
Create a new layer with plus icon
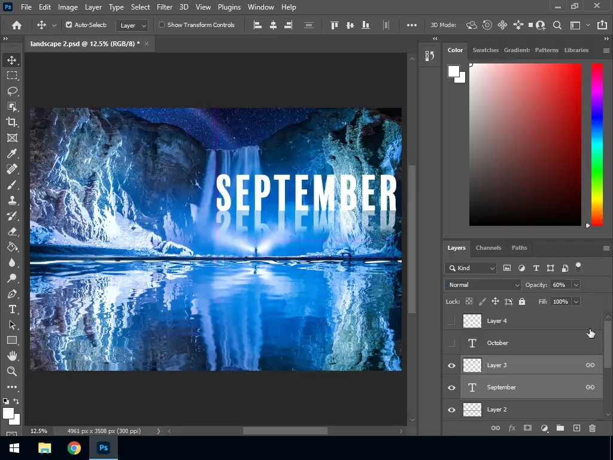576,428
